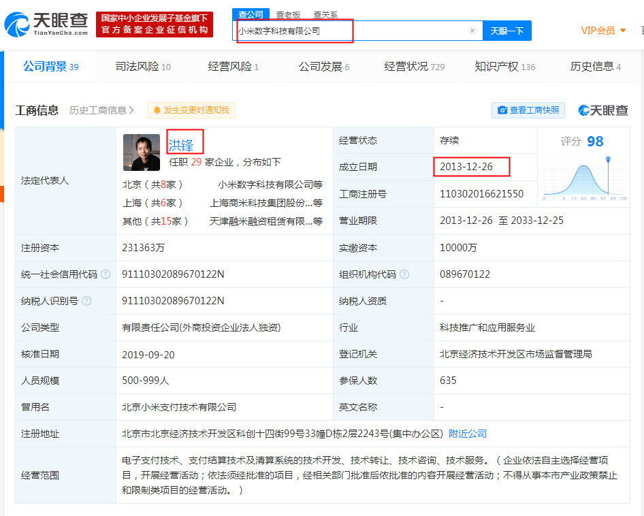This screenshot has width=644, height=516.
Task: Click the score distribution chart
Action: [583, 180]
